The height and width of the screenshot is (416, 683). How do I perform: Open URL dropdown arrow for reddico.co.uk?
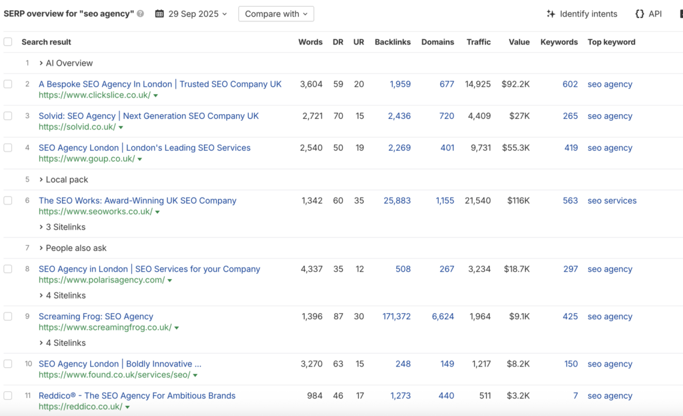pos(127,407)
